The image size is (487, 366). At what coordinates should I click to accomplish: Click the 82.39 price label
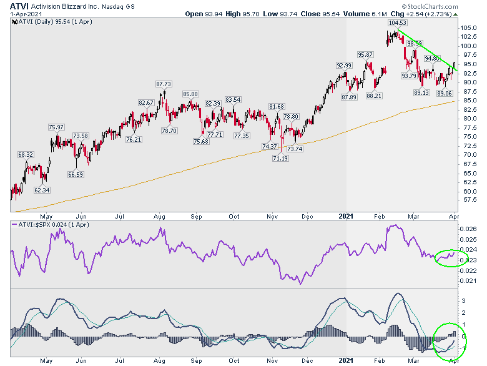coord(213,104)
